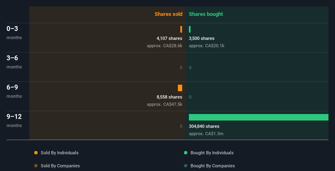Image resolution: width=335 pixels, height=171 pixels.
Task: Click the 8,558 shares value
Action: tap(169, 97)
